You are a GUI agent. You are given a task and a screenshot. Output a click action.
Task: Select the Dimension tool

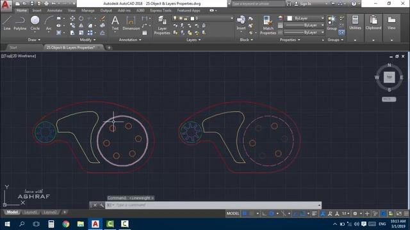(131, 23)
